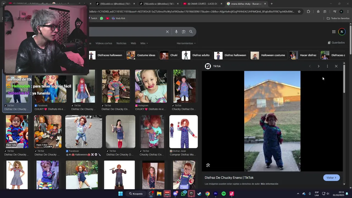Click the Google search input field
This screenshot has width=352, height=198.
tap(127, 32)
